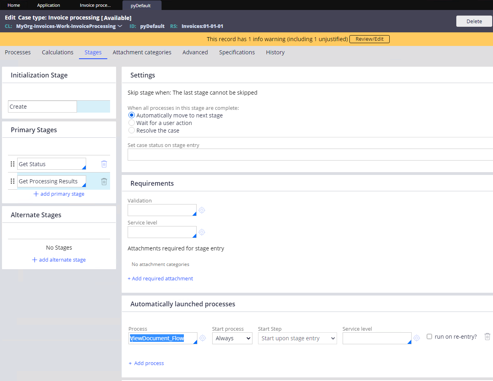The height and width of the screenshot is (381, 493).
Task: Select the Stages tab
Action: (93, 52)
